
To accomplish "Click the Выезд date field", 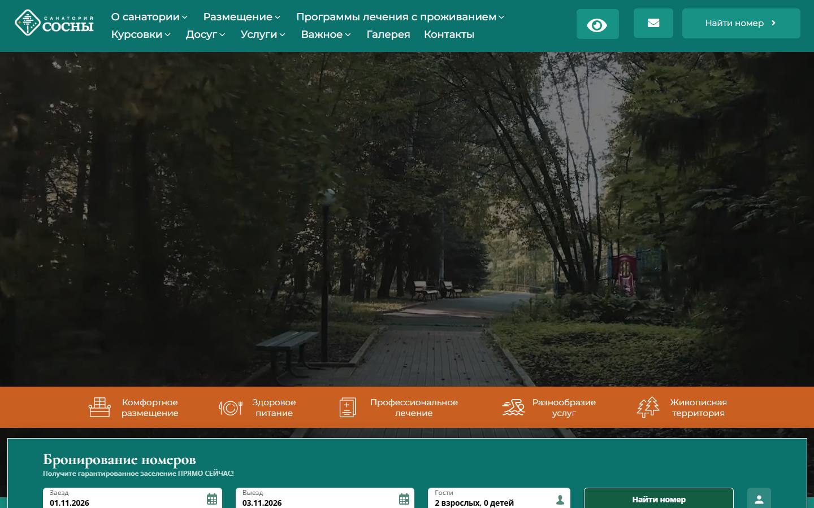I will [x=324, y=498].
